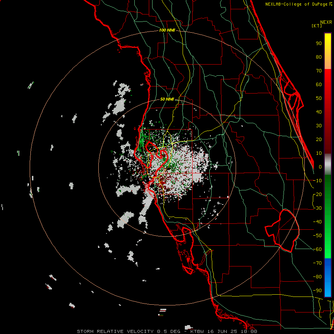Click the "80" knot value on the color scale
Viewport: 334px width, 334px height.
click(x=319, y=57)
